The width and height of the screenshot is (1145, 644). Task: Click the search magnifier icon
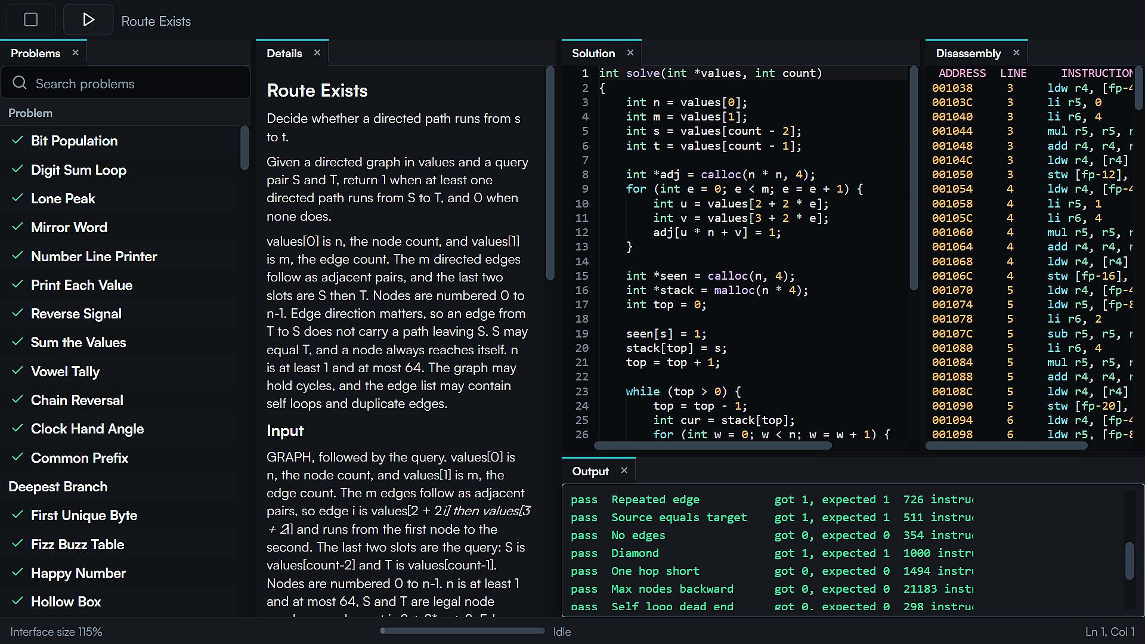[x=19, y=83]
